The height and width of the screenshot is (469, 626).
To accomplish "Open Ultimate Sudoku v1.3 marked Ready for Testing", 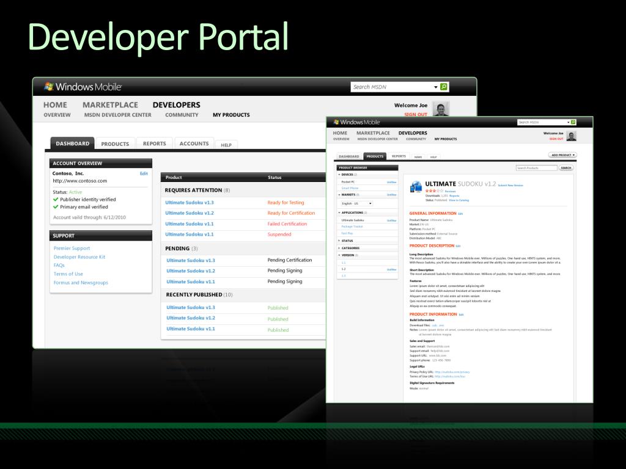I will pos(190,203).
